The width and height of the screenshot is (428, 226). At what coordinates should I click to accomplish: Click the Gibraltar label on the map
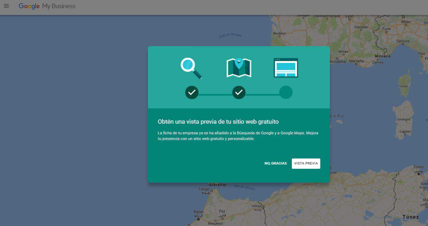tap(218, 185)
